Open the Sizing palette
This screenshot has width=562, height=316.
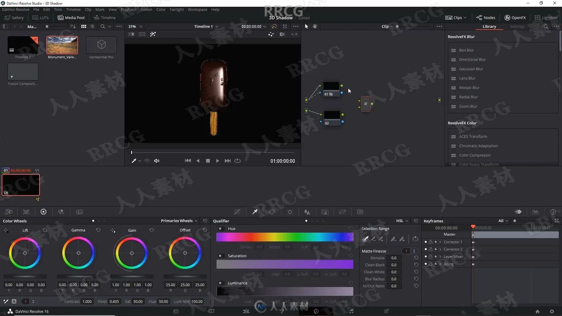(342, 212)
